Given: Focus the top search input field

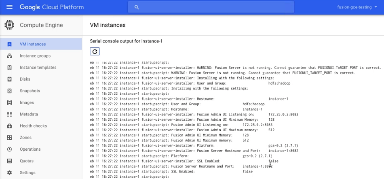Looking at the screenshot, I should [x=211, y=7].
